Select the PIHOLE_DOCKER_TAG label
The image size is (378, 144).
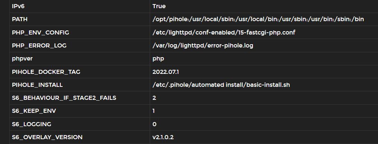click(46, 72)
